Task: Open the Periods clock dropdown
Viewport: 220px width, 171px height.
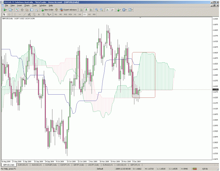Action: click(125, 10)
